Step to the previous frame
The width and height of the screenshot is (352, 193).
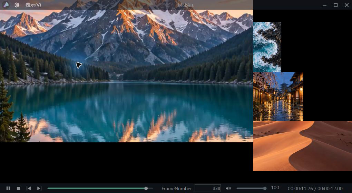pyautogui.click(x=29, y=189)
